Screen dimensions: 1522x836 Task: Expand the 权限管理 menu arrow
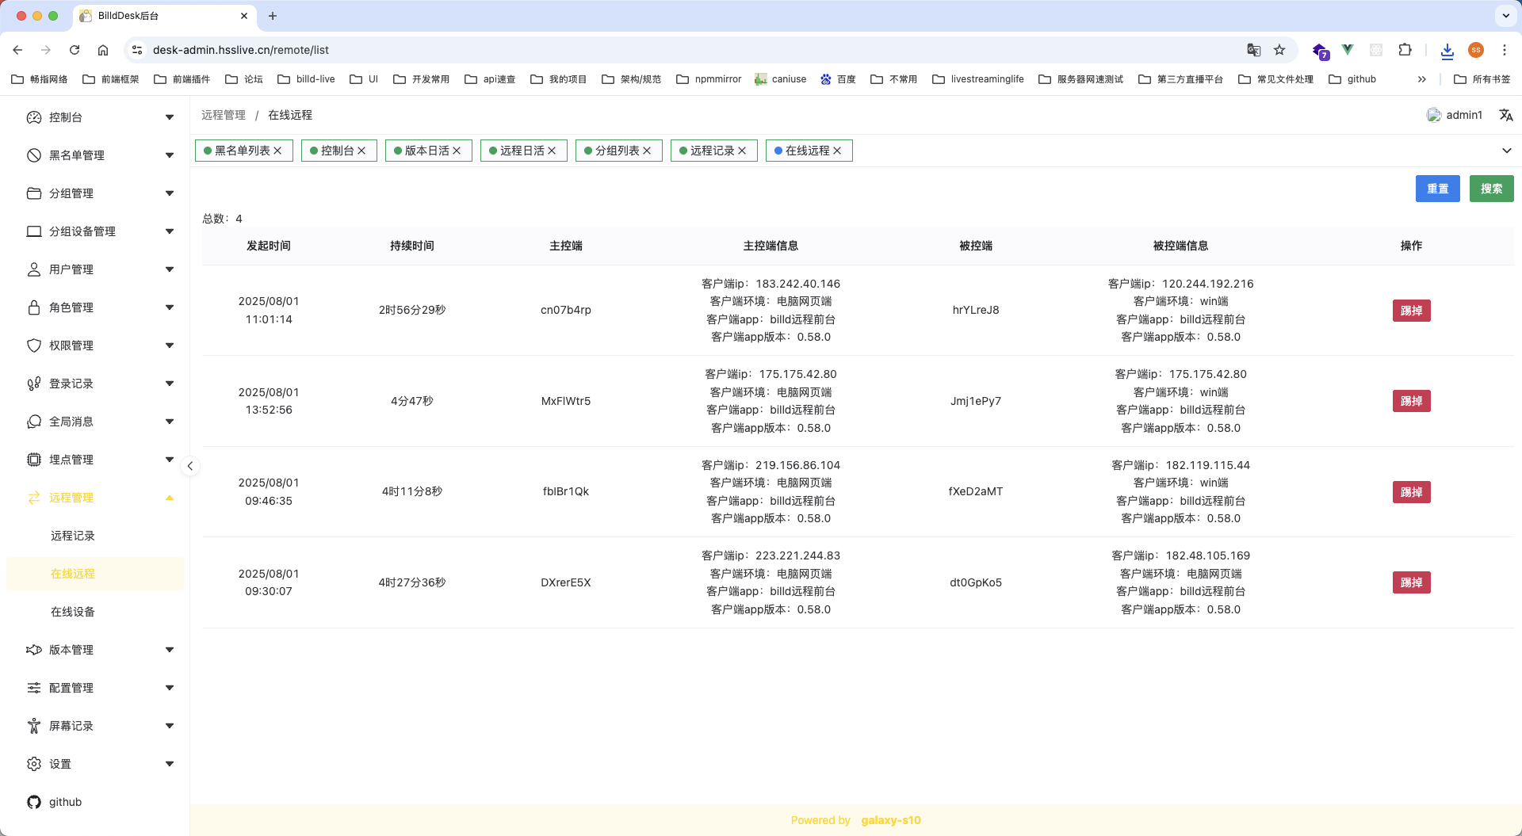170,345
